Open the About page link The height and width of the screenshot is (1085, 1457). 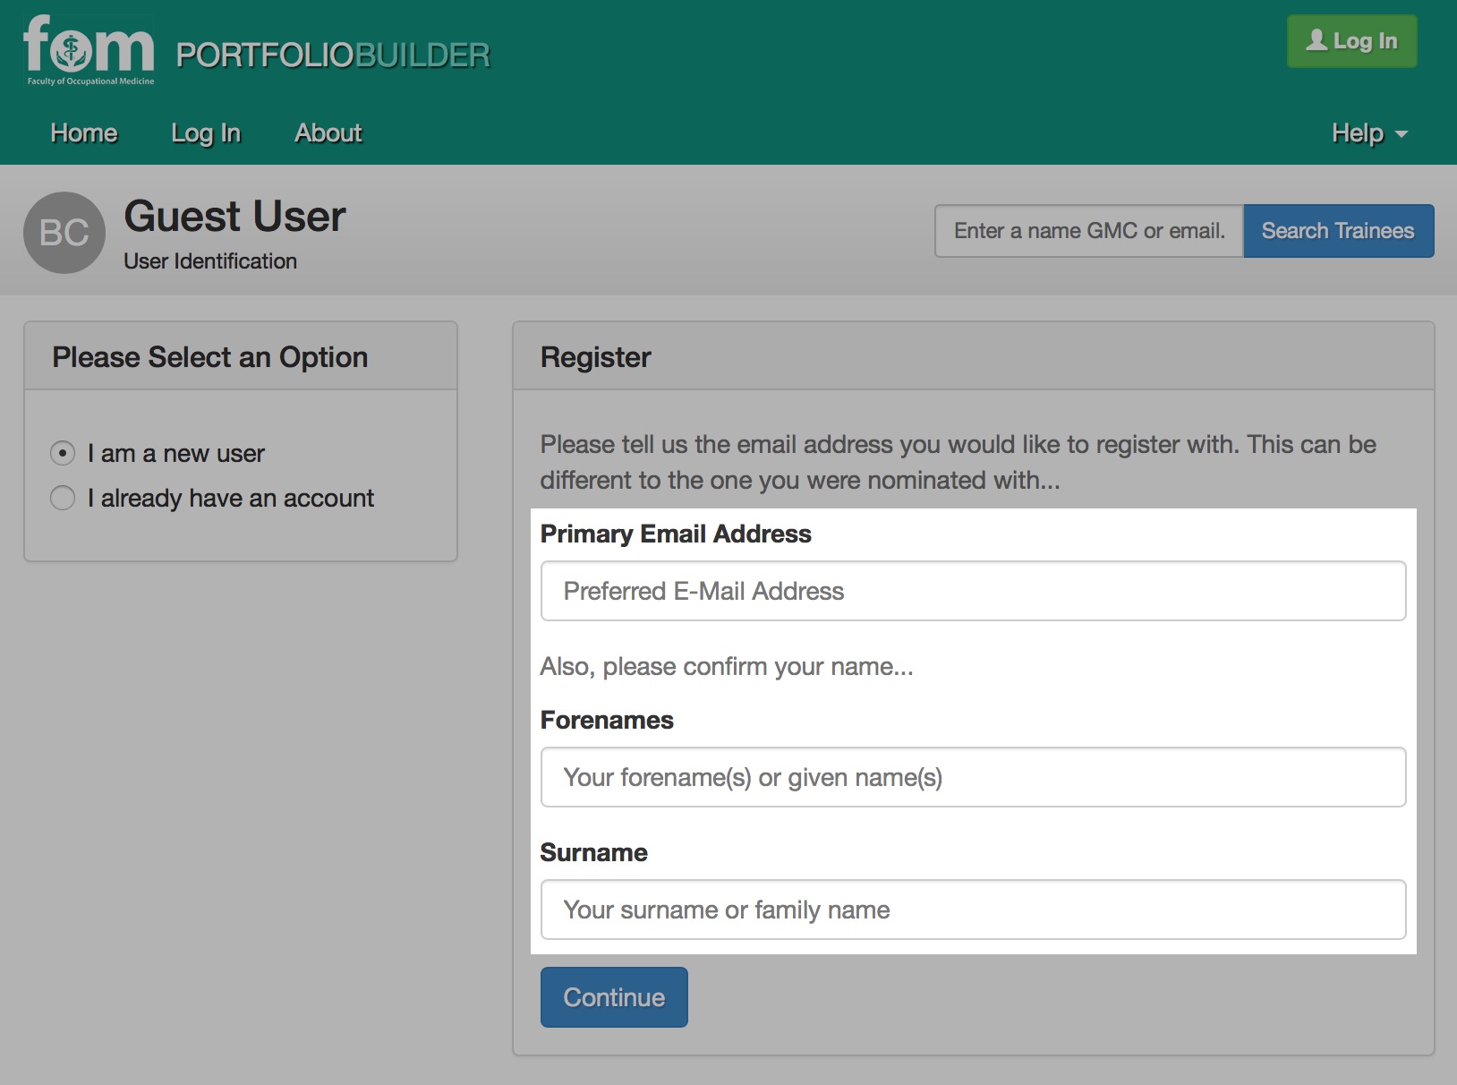328,132
